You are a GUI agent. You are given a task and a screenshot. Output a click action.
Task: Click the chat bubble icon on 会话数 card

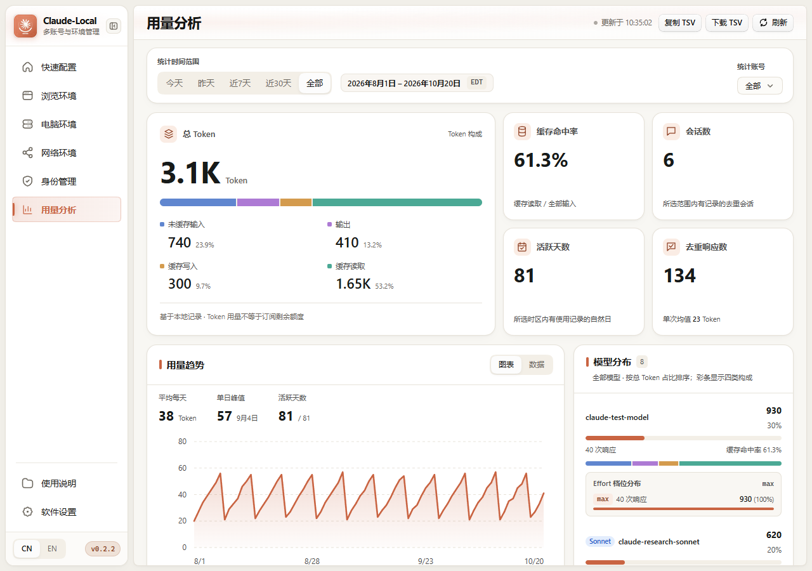671,131
